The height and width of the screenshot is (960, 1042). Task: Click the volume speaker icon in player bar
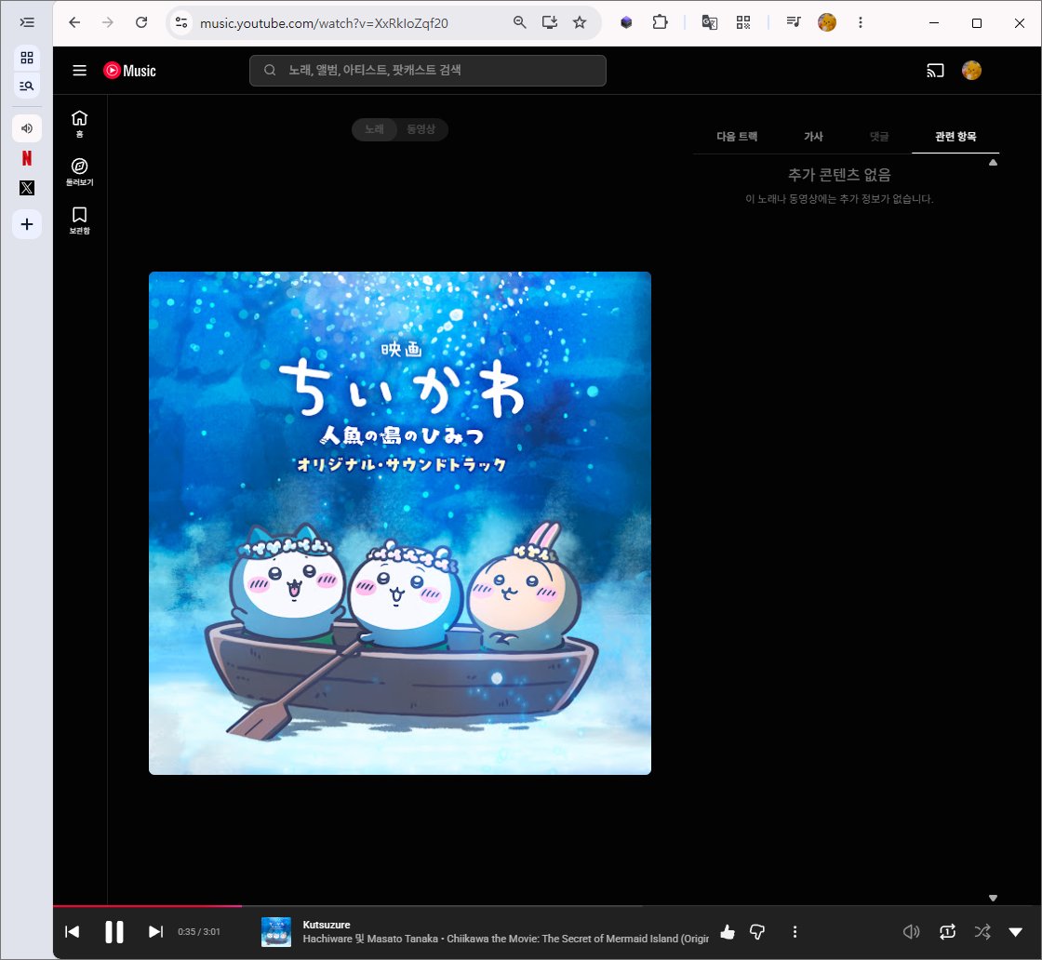point(911,931)
